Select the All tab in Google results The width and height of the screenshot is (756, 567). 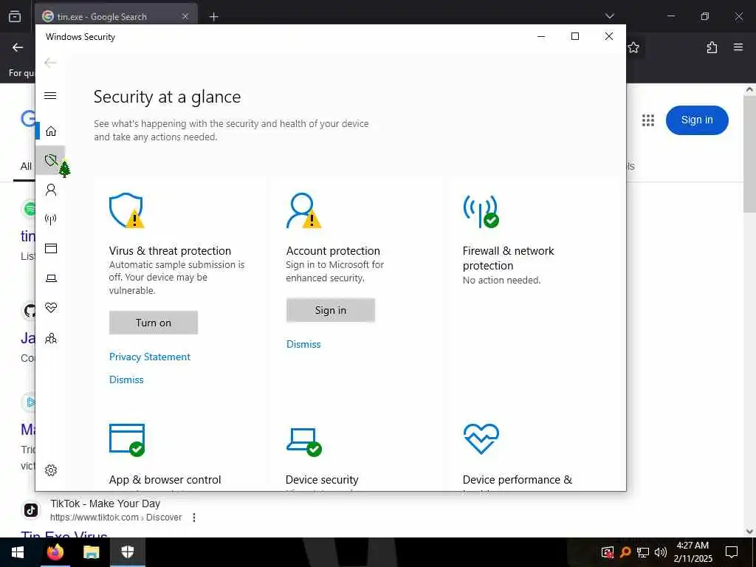point(26,166)
